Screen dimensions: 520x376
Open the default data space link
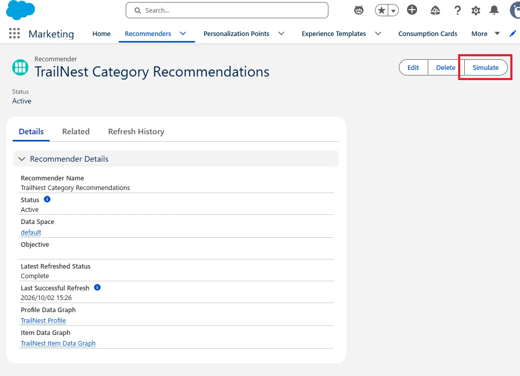pyautogui.click(x=31, y=232)
